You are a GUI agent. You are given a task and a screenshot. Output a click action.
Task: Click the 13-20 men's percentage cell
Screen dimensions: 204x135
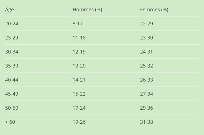(79, 66)
